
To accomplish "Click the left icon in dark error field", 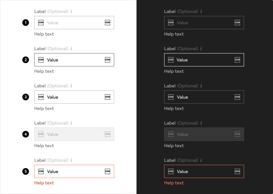I will pyautogui.click(x=171, y=171).
